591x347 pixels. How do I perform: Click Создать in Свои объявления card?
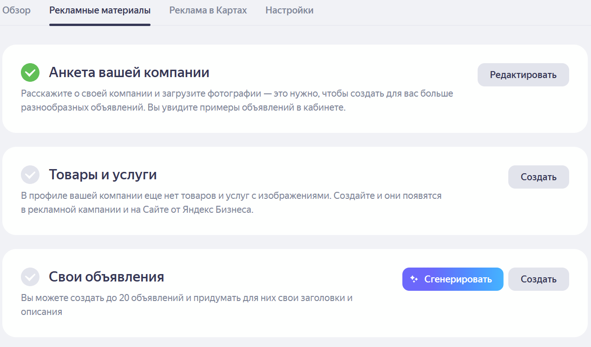[538, 279]
